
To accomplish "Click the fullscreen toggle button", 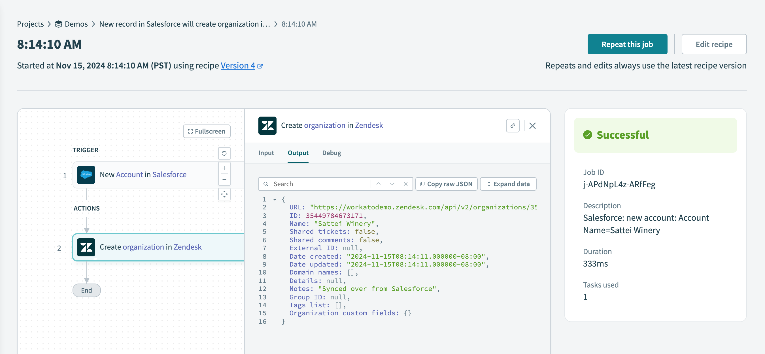I will point(206,130).
